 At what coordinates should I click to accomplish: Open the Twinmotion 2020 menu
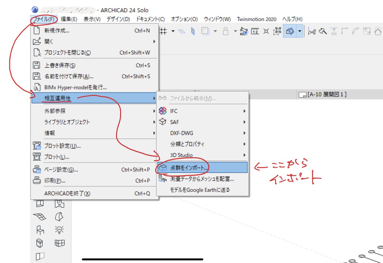point(257,19)
